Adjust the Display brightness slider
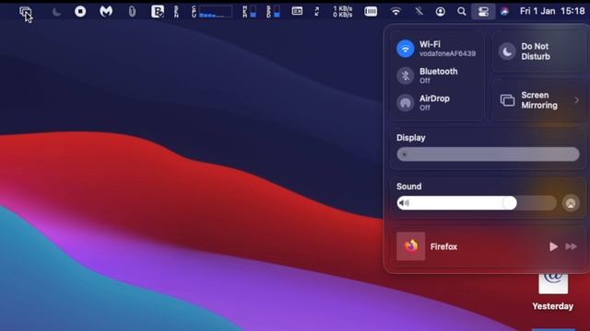590x331 pixels. point(488,154)
